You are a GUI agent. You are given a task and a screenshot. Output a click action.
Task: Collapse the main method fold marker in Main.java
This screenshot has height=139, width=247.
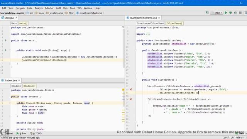10,51
